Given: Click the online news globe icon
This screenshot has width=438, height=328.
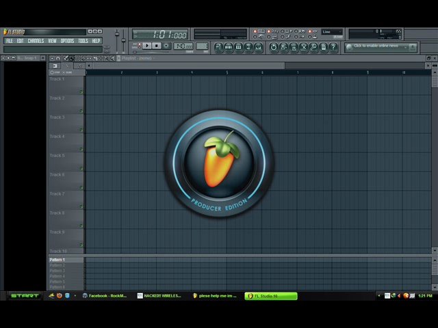Looking at the screenshot, I should [349, 48].
